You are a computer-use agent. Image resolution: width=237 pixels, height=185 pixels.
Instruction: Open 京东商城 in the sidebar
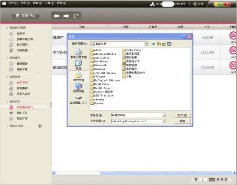tap(22, 88)
